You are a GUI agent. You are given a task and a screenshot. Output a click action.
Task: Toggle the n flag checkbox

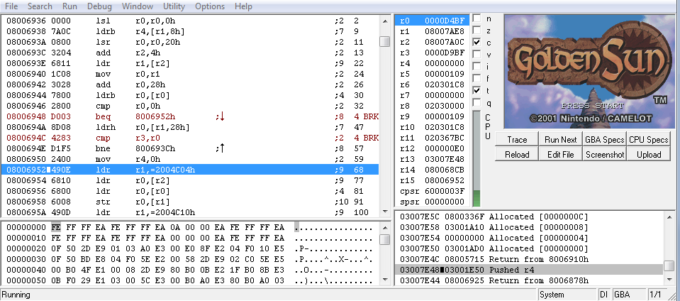(x=476, y=18)
